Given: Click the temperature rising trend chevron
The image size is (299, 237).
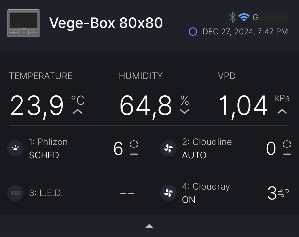Looking at the screenshot, I should click(77, 111).
